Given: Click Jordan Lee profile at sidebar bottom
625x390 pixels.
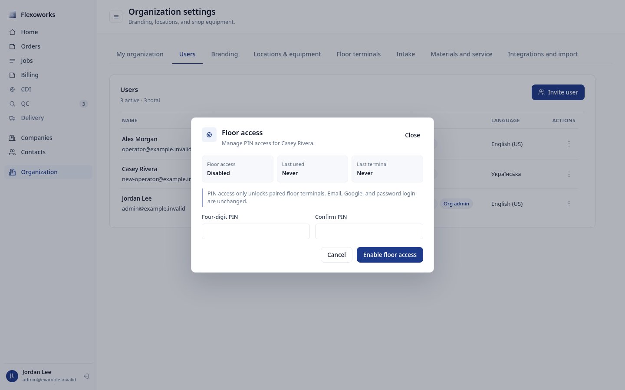Looking at the screenshot, I should [x=49, y=376].
